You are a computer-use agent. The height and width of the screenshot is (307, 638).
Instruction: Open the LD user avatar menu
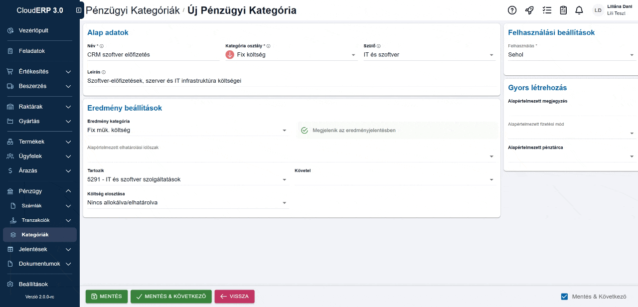pos(598,10)
